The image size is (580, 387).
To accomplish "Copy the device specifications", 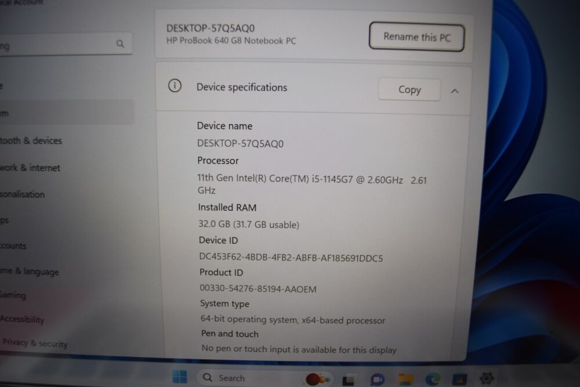I will tap(409, 89).
